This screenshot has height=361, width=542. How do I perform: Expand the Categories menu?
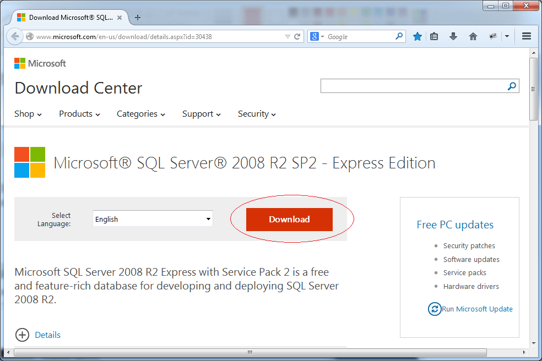tap(141, 114)
